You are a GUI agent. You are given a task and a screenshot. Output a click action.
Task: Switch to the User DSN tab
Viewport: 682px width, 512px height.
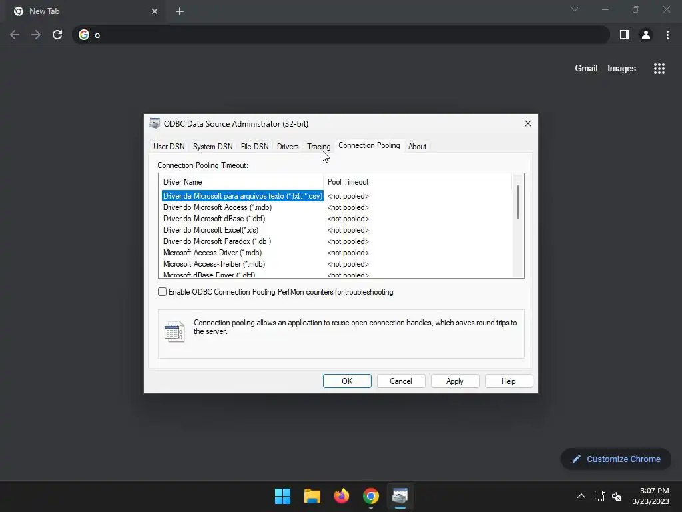coord(169,147)
